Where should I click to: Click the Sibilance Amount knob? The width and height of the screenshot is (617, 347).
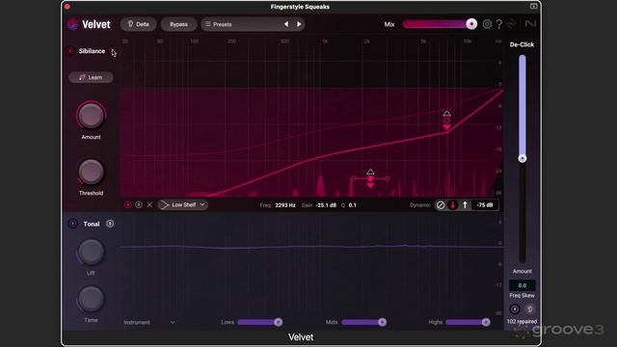click(91, 116)
